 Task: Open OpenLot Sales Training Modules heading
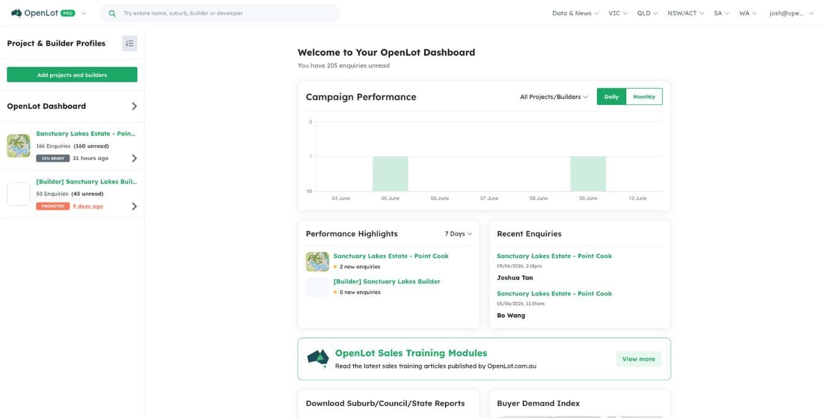(x=411, y=353)
